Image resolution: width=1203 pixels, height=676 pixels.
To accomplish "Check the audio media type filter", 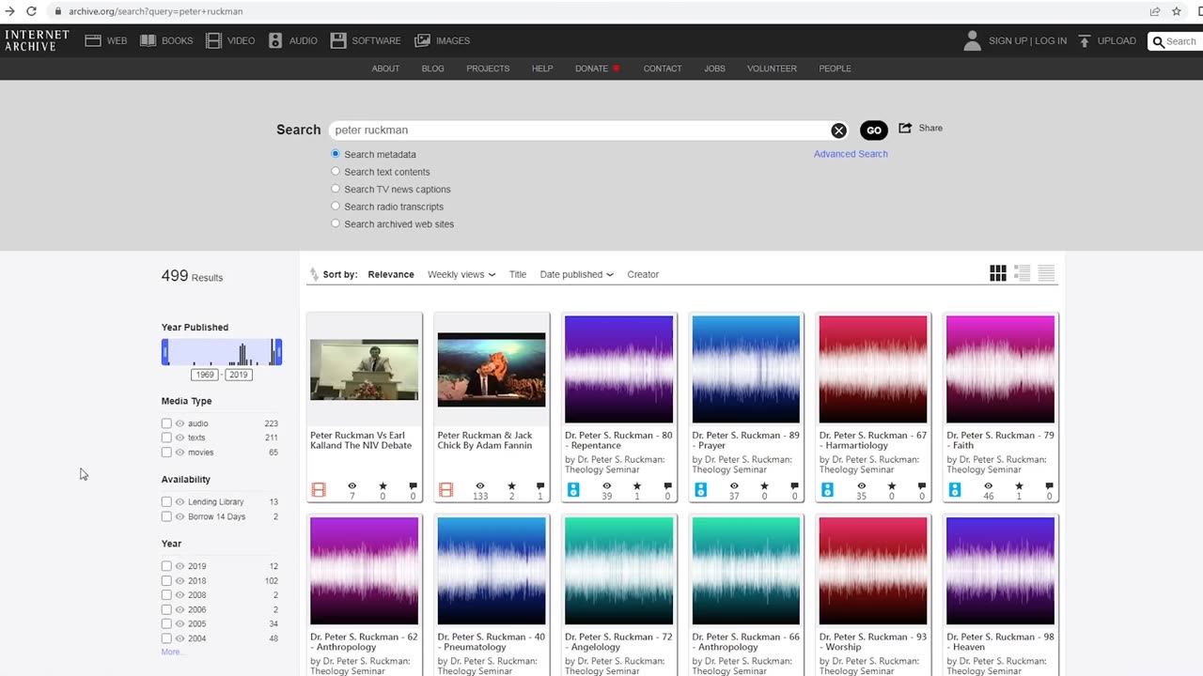I will 166,423.
